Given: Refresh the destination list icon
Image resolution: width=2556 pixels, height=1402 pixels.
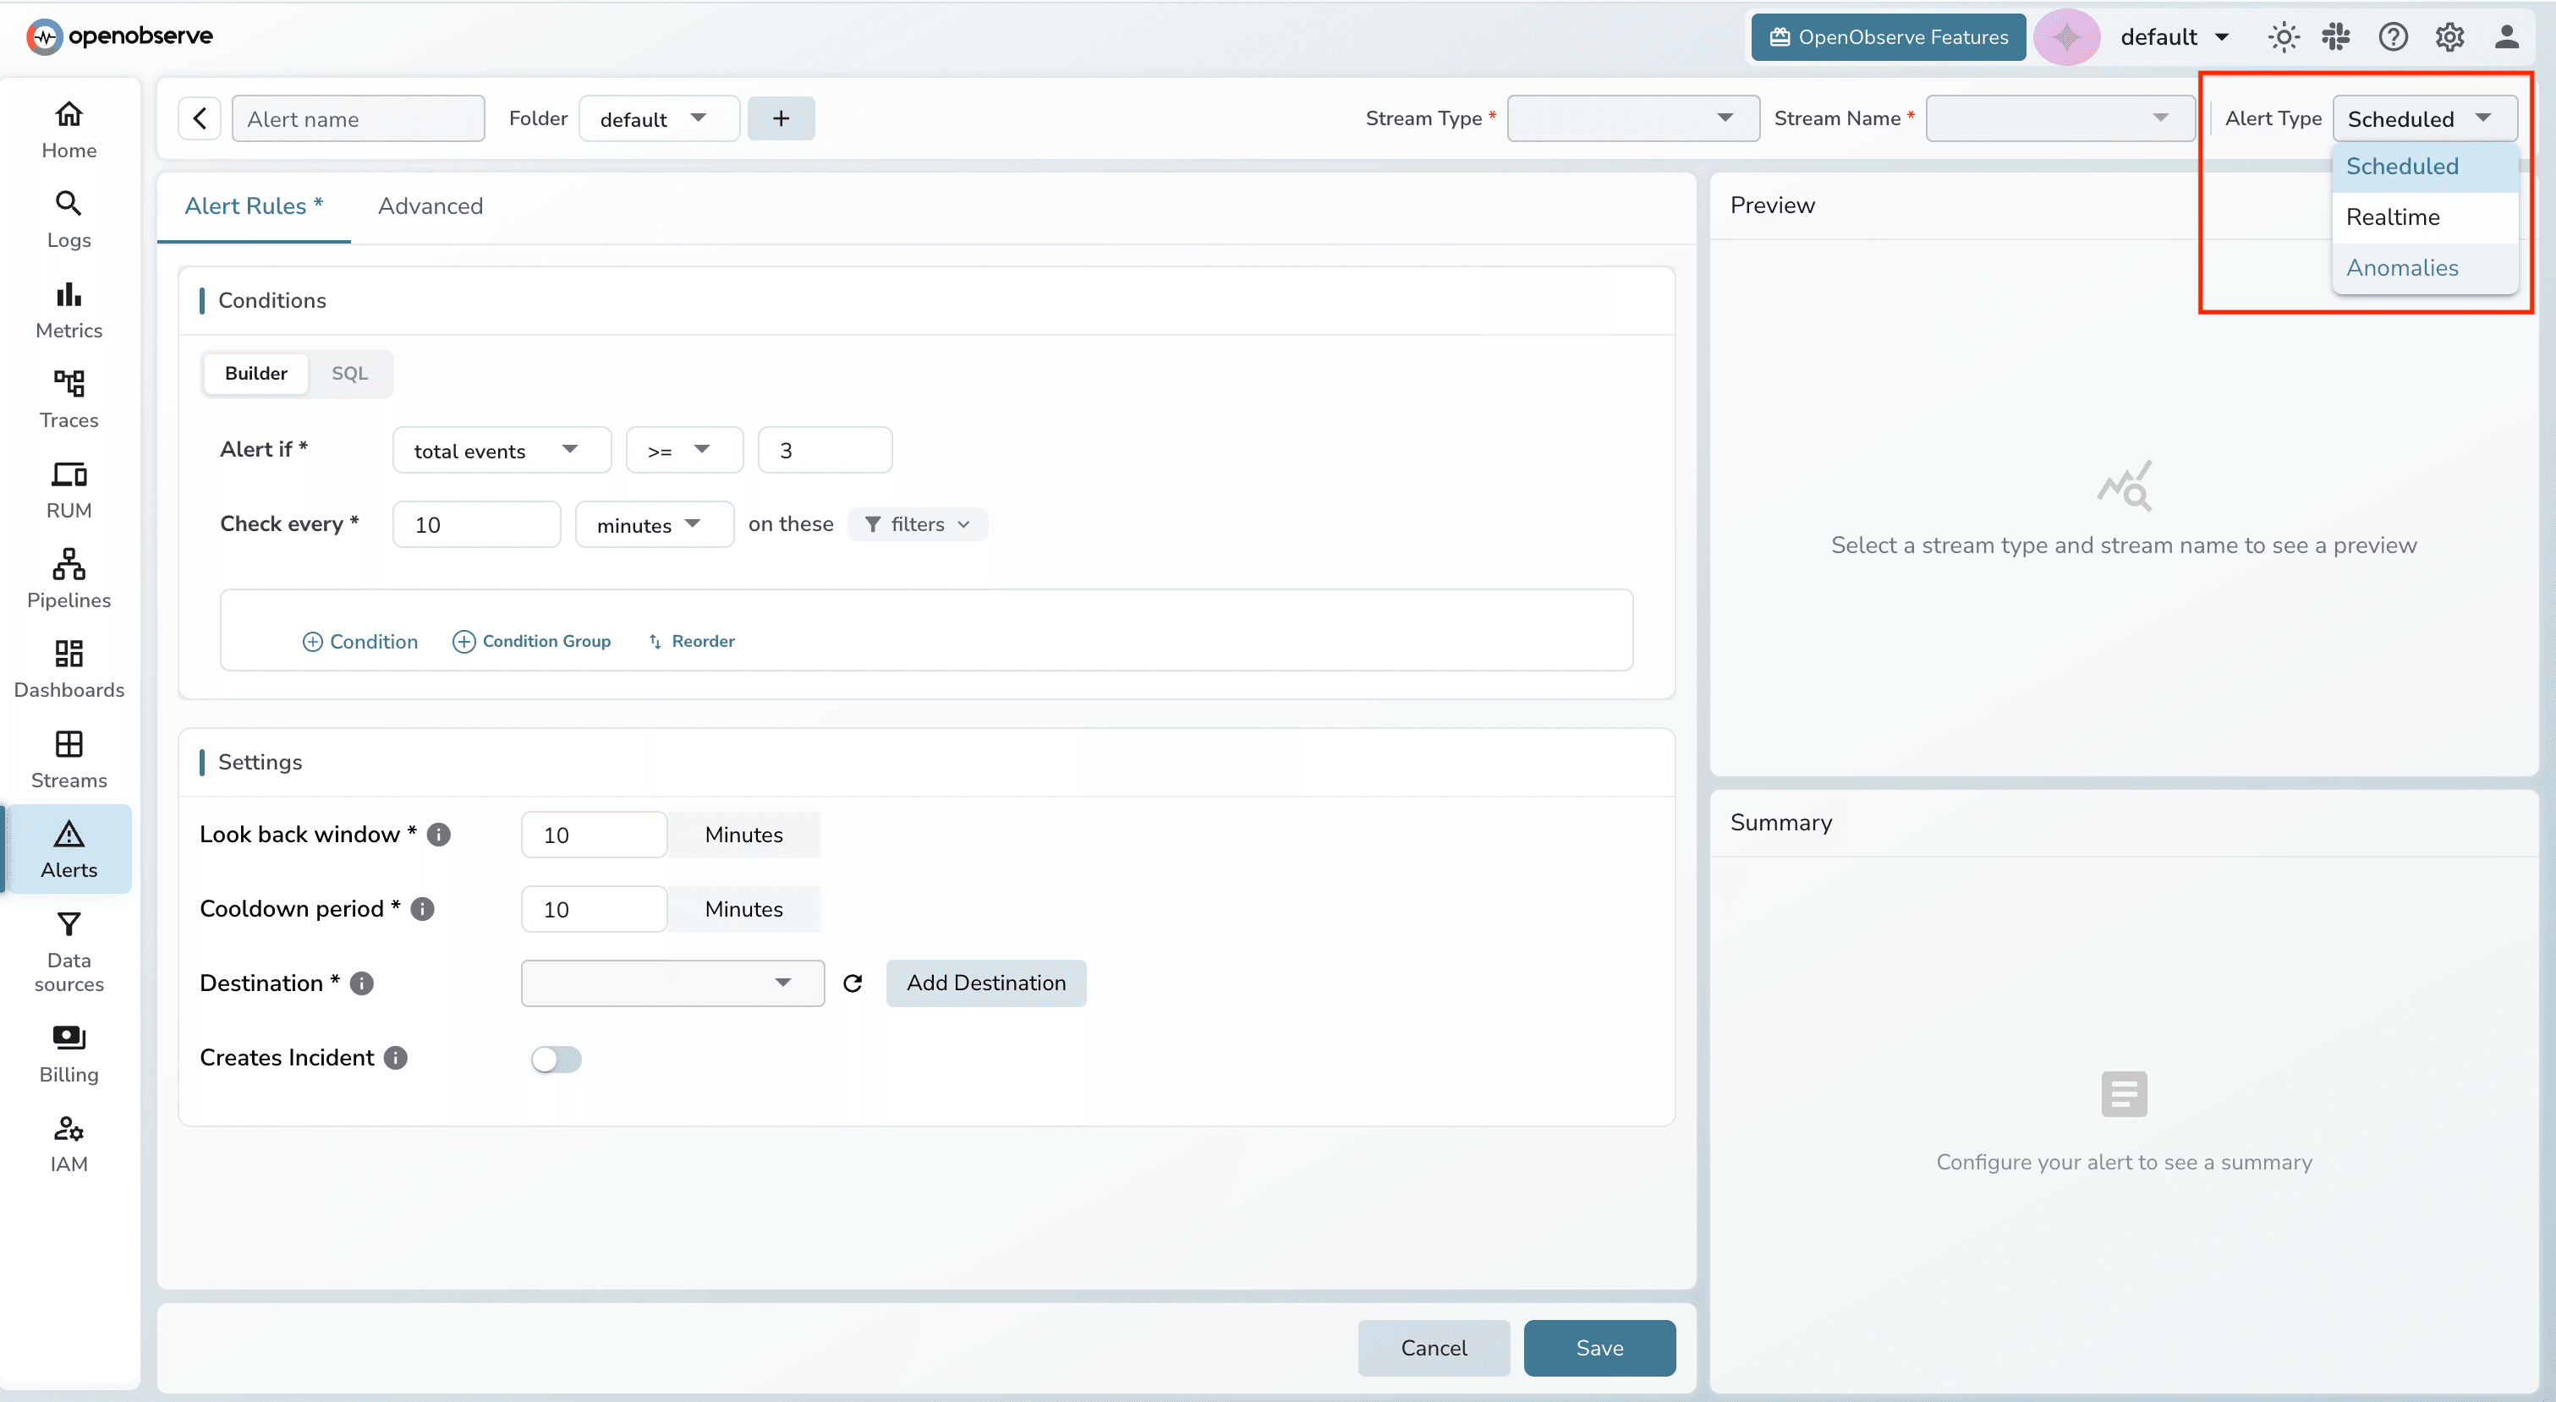Looking at the screenshot, I should [853, 983].
